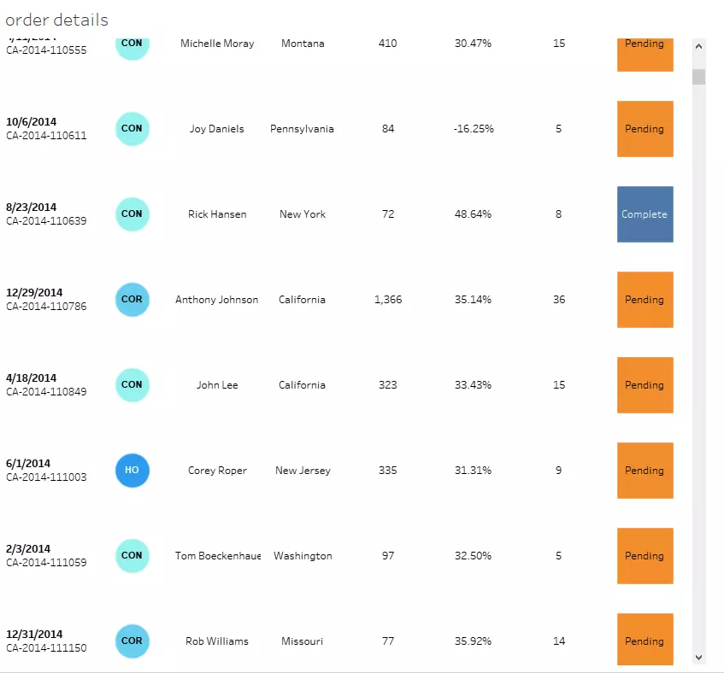Image resolution: width=724 pixels, height=673 pixels.
Task: Click the CON badge for John Lee
Action: [132, 385]
